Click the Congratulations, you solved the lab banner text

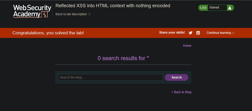click(48, 33)
